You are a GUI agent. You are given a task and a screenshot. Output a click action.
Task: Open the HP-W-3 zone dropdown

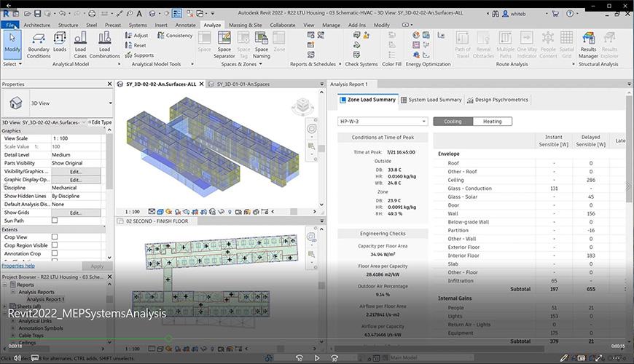click(383, 121)
